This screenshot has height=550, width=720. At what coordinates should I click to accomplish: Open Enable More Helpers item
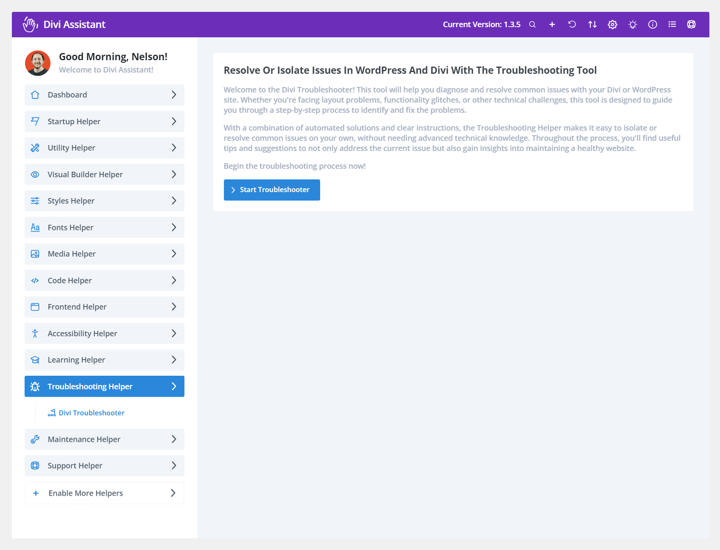pos(104,493)
